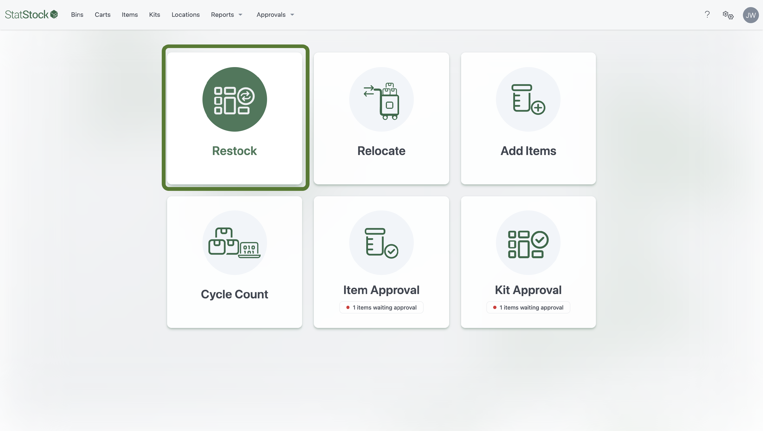The width and height of the screenshot is (763, 431).
Task: Select the Cycle Count card title
Action: tap(234, 294)
